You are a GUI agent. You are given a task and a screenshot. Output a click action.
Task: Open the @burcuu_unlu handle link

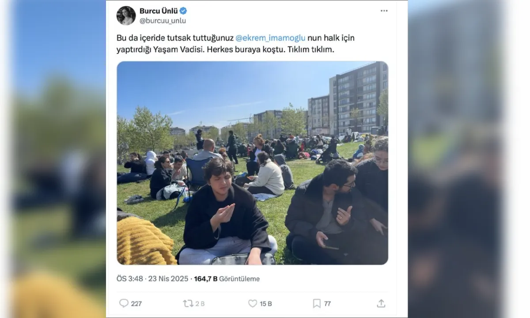(163, 21)
